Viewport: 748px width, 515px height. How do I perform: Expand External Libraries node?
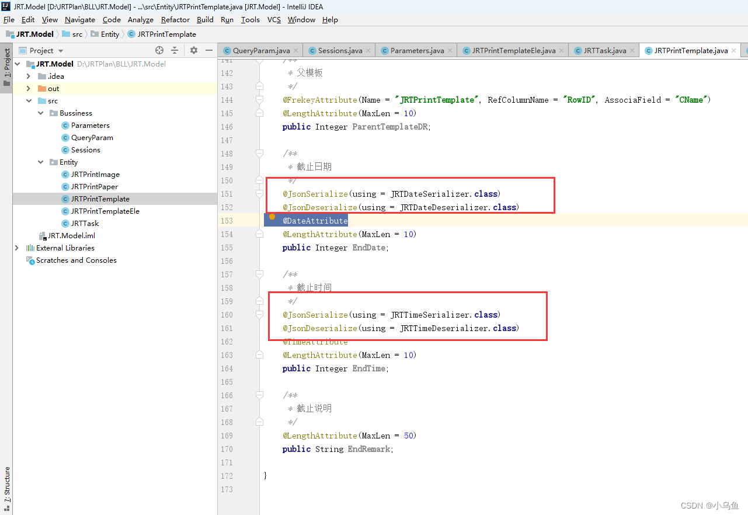click(17, 248)
